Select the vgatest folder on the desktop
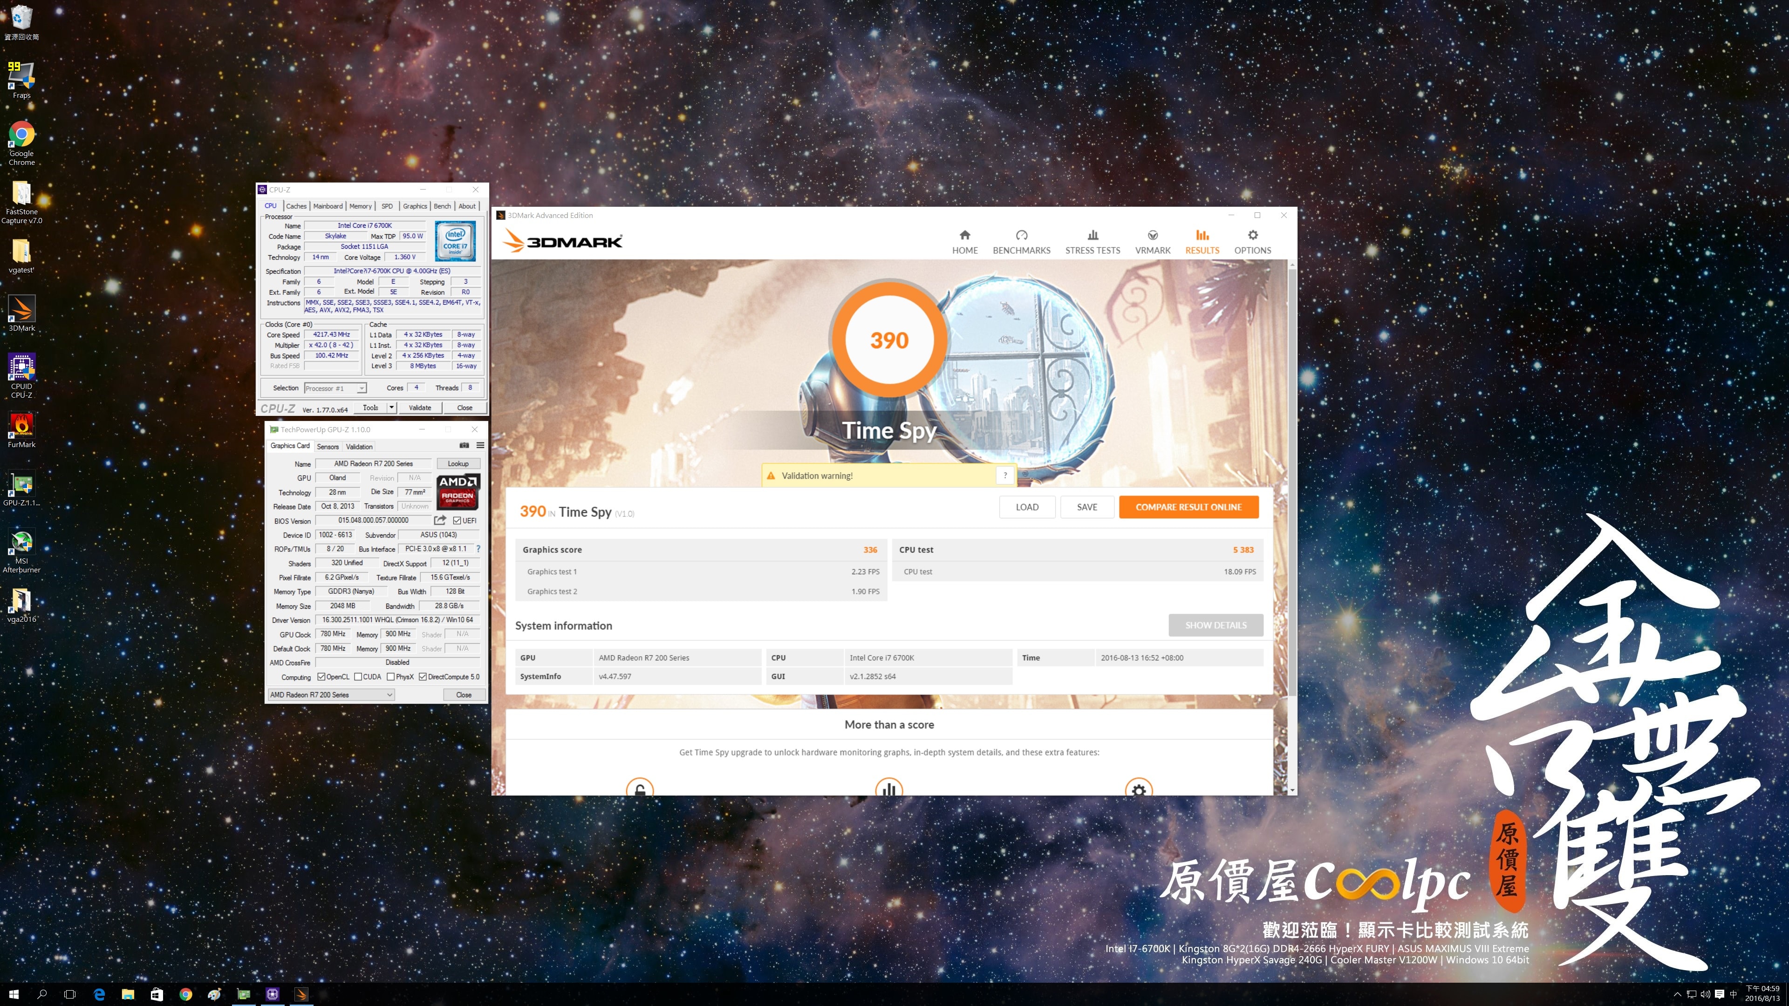 pos(21,256)
